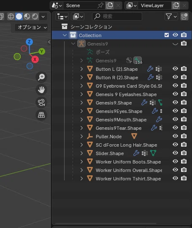Select the ポーズ pose item

coord(103,52)
